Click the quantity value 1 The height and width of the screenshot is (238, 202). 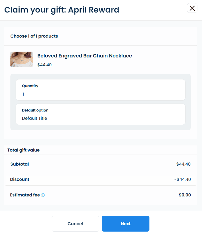tap(23, 94)
